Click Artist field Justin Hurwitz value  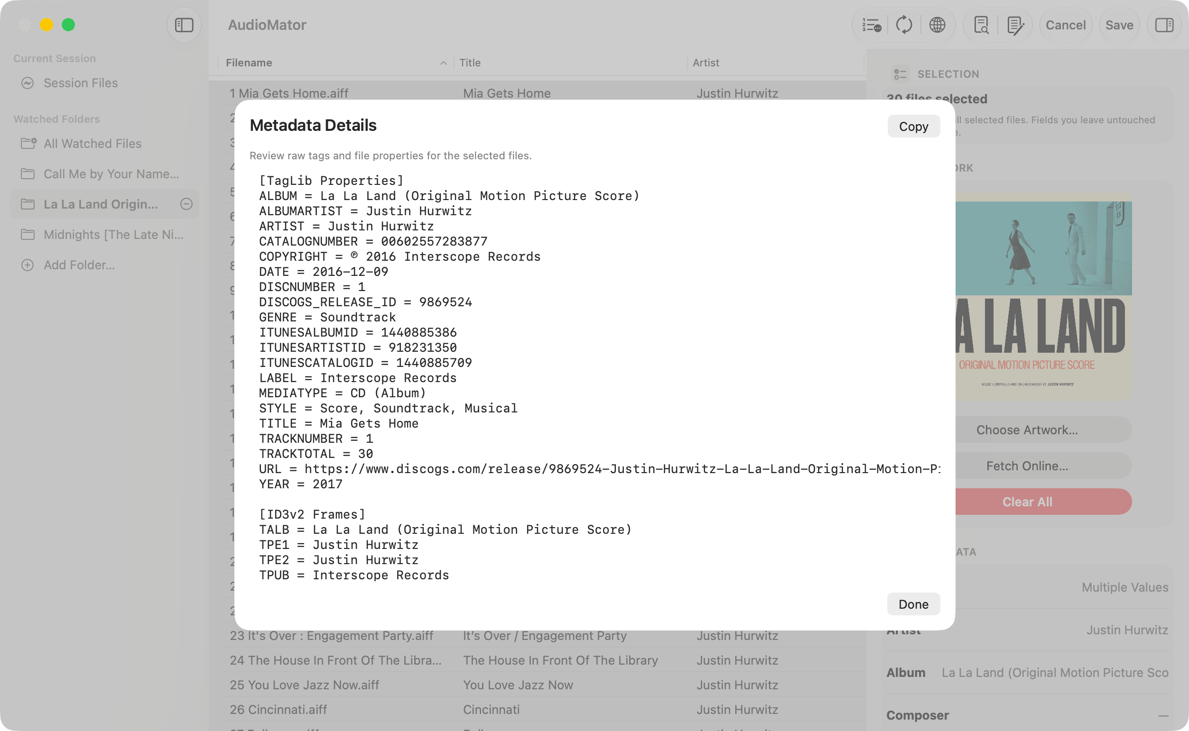click(1127, 630)
